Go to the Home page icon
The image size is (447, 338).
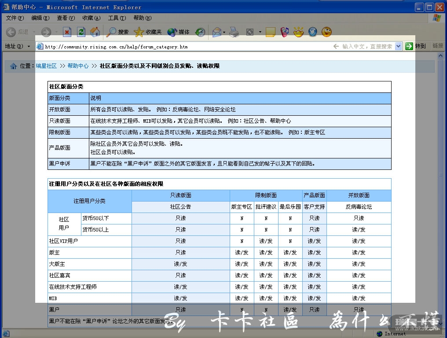[95, 32]
